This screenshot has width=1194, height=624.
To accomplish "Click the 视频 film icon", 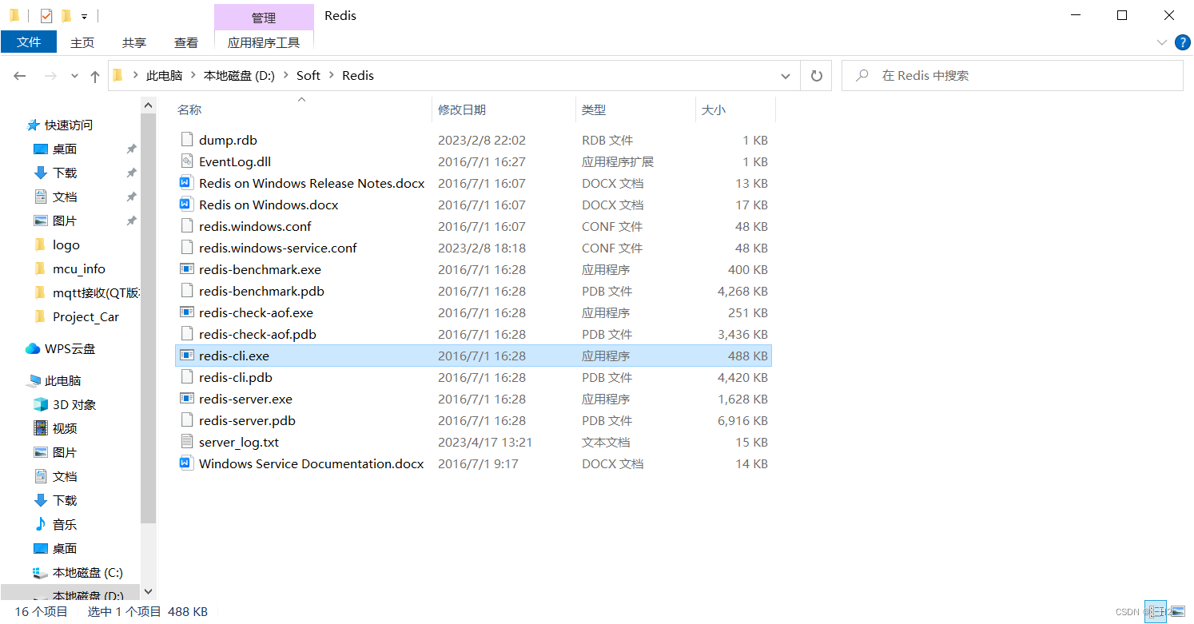I will point(41,428).
